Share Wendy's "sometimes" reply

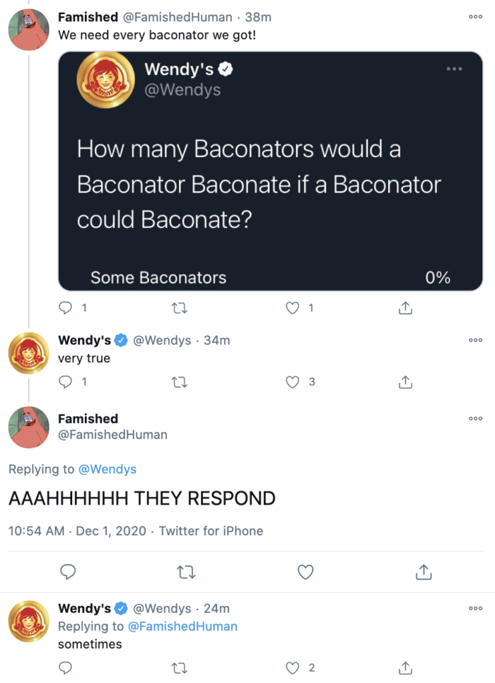point(405,667)
